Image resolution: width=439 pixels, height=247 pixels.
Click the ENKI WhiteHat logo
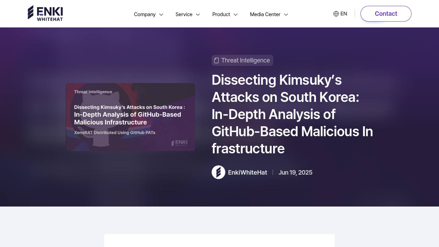[x=45, y=13]
